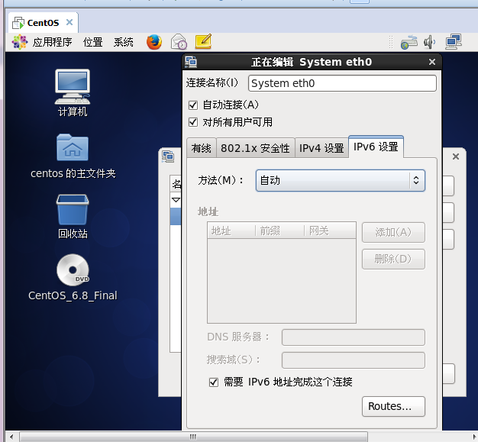Click the 前缀 column header

coord(279,231)
